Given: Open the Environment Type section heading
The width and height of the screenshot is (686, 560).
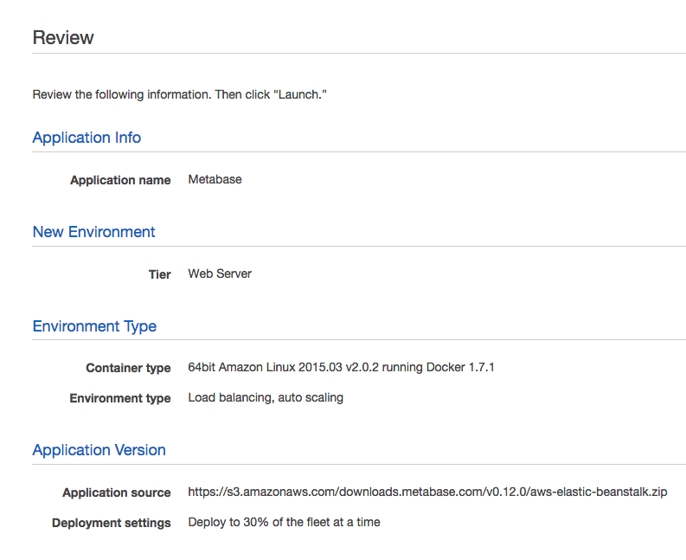Looking at the screenshot, I should pyautogui.click(x=94, y=326).
